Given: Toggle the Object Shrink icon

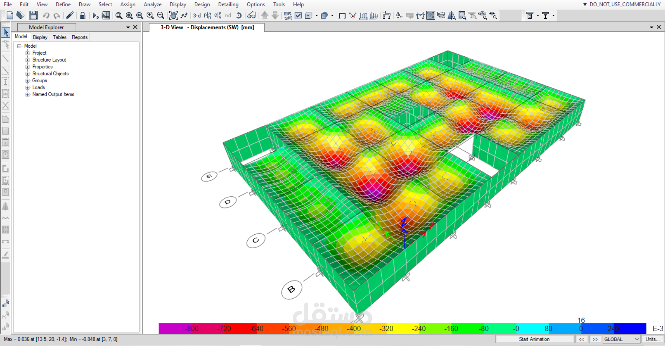Looking at the screenshot, I should [x=288, y=16].
